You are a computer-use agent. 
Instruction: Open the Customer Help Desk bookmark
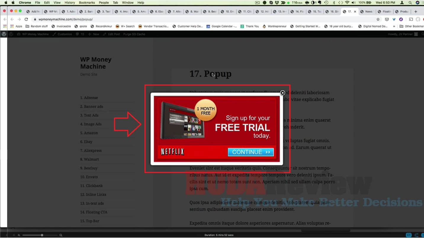click(x=188, y=26)
